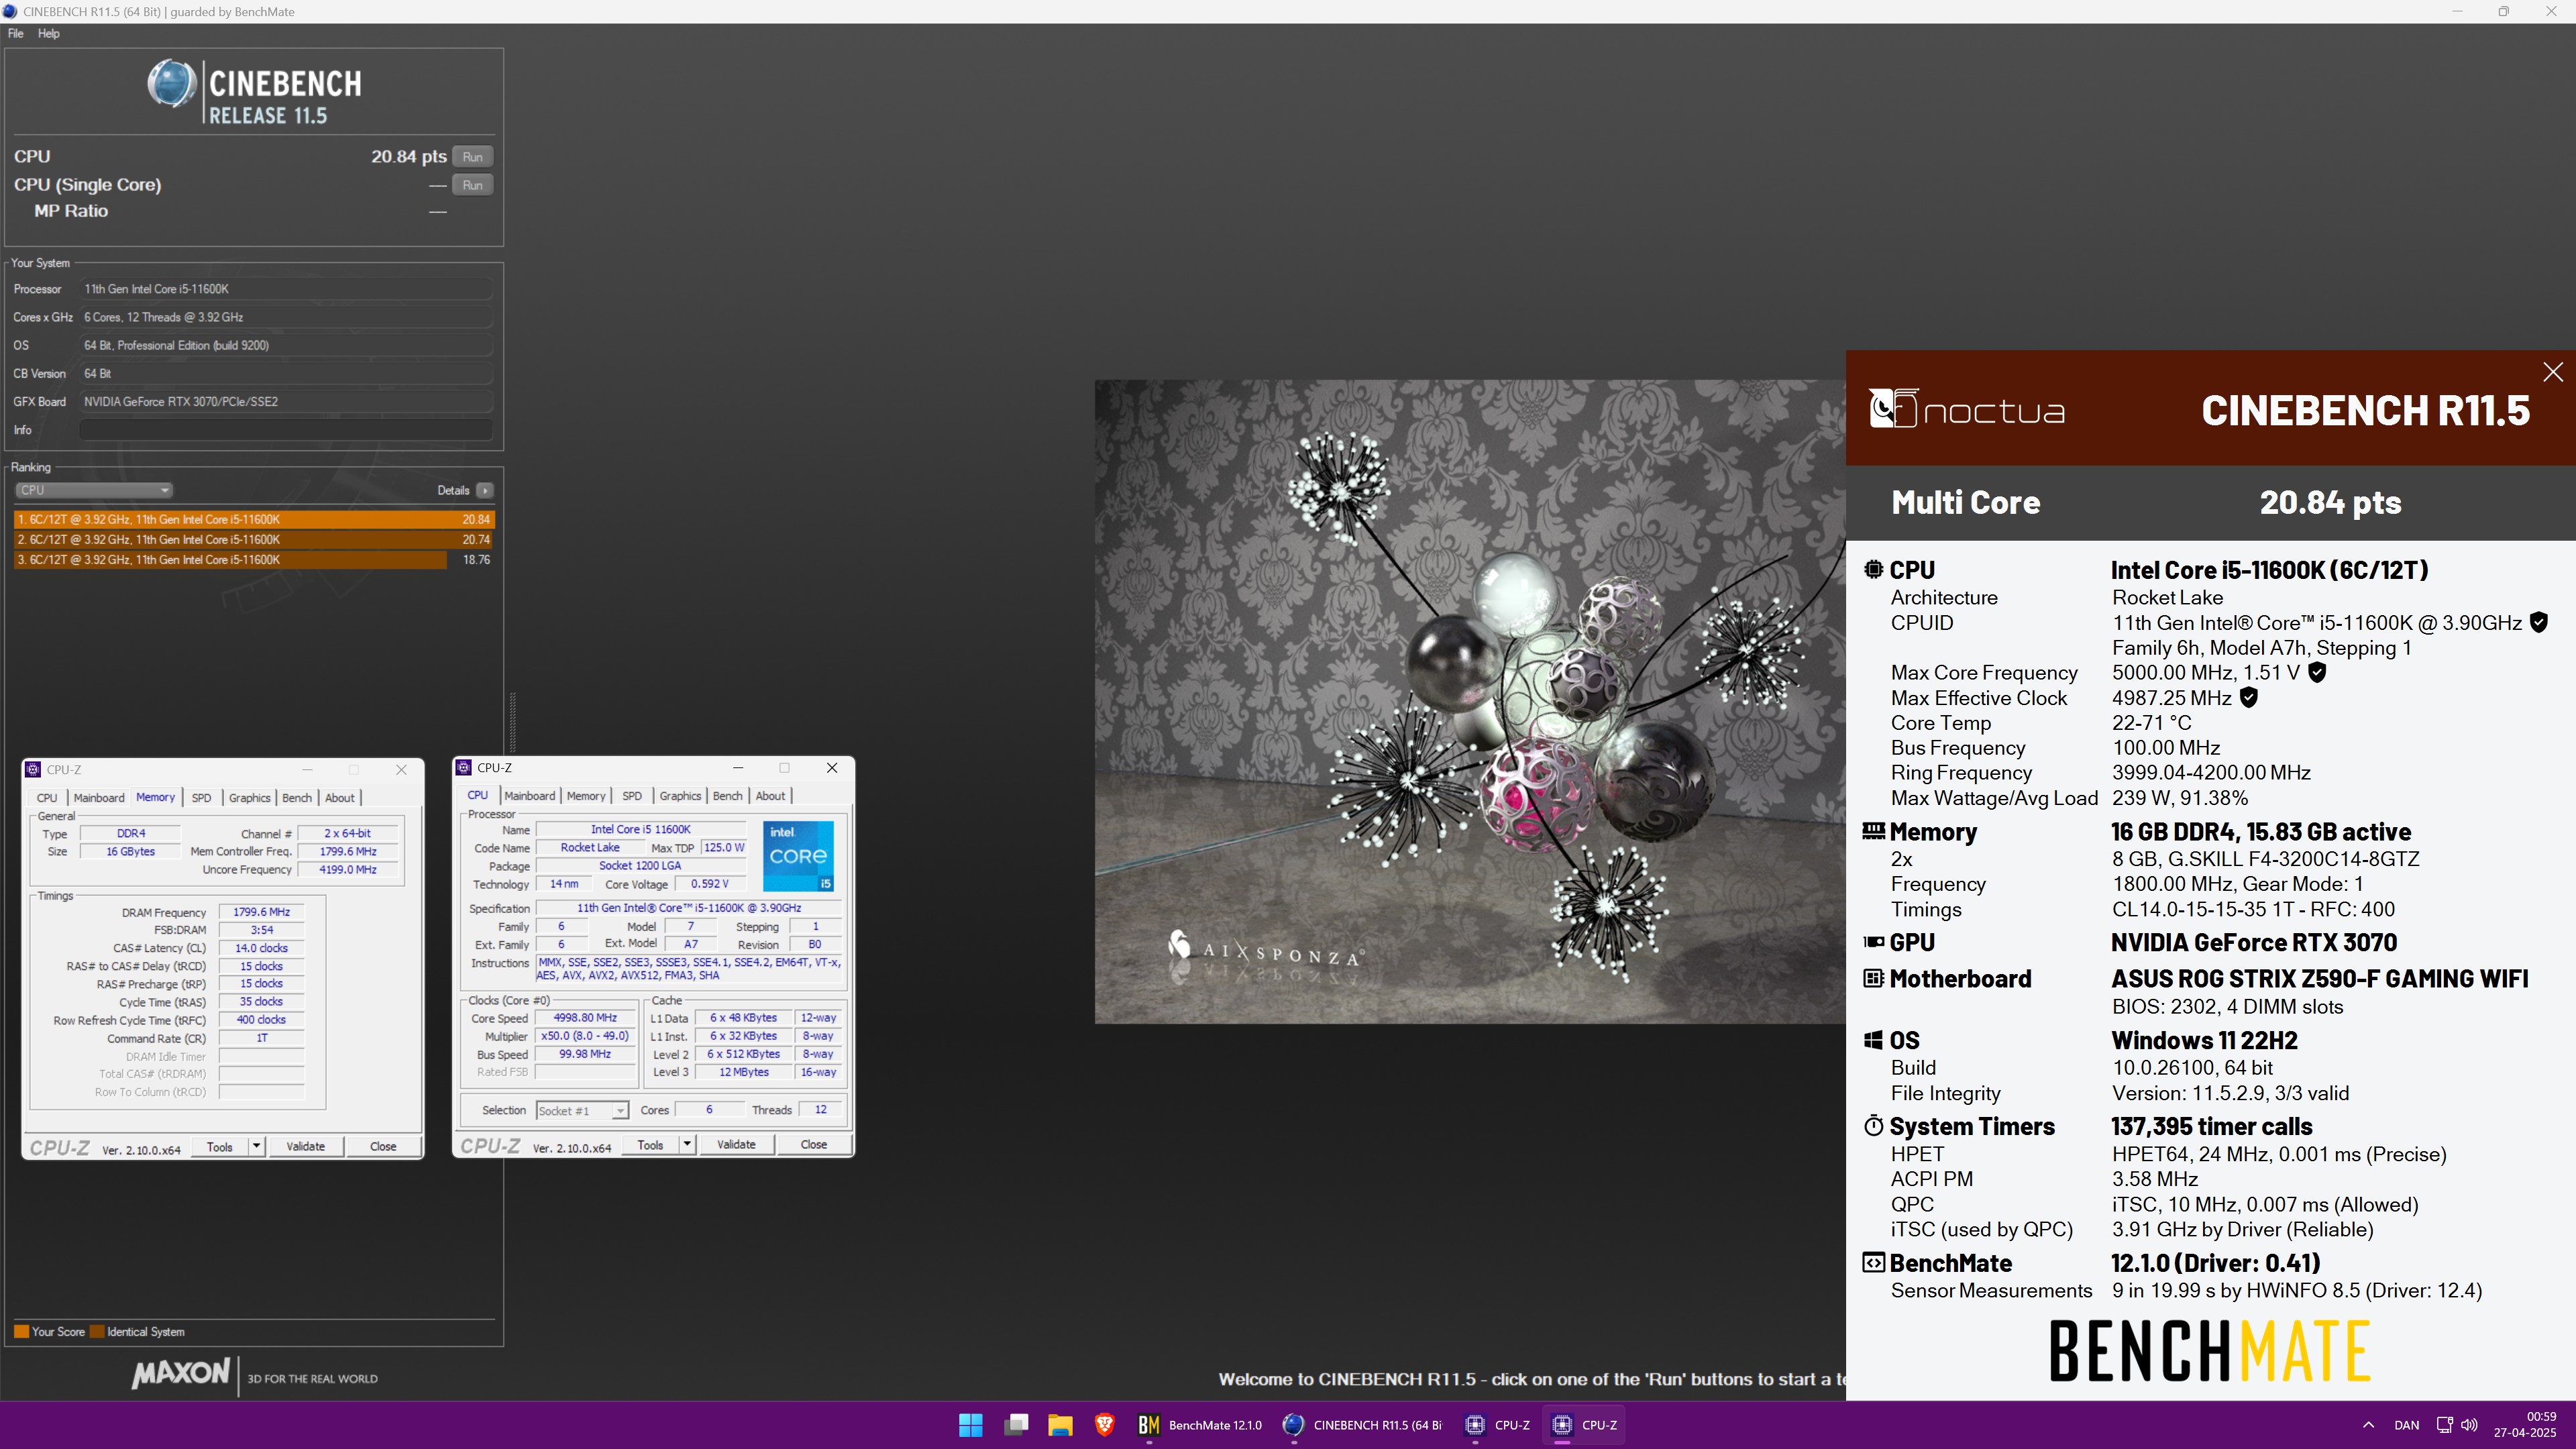Viewport: 2576px width, 1449px height.
Task: Click Tools button in right CPU-Z window
Action: pos(650,1145)
